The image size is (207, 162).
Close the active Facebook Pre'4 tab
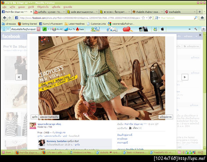pos(31,12)
